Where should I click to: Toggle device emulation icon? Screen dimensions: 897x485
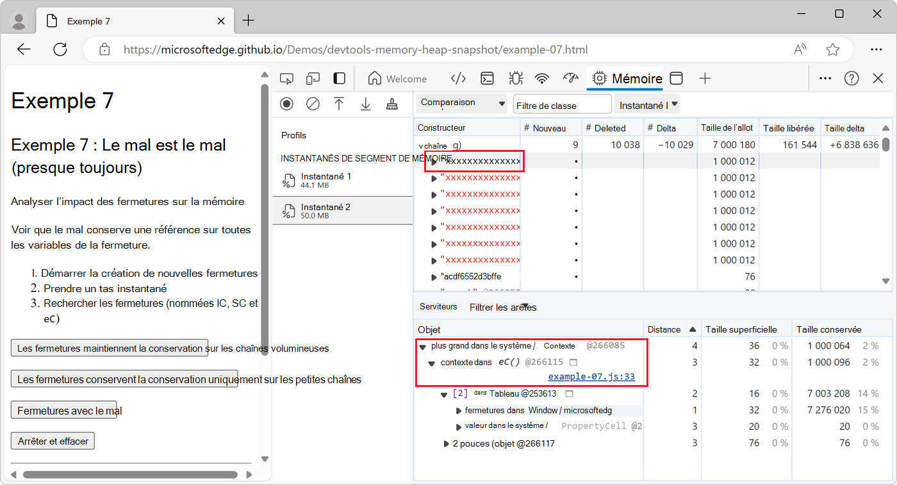pyautogui.click(x=313, y=79)
